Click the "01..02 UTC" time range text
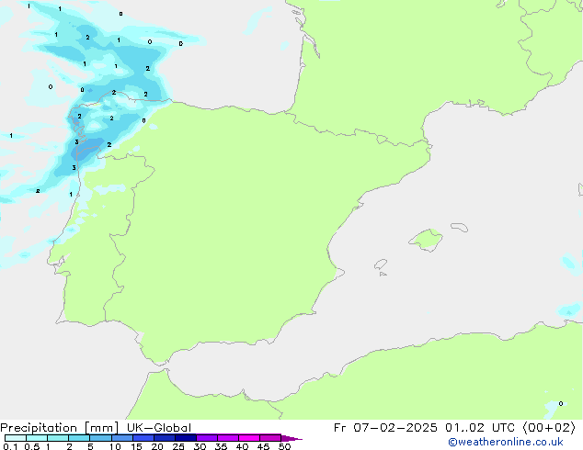This screenshot has height=450, width=583. click(x=480, y=428)
